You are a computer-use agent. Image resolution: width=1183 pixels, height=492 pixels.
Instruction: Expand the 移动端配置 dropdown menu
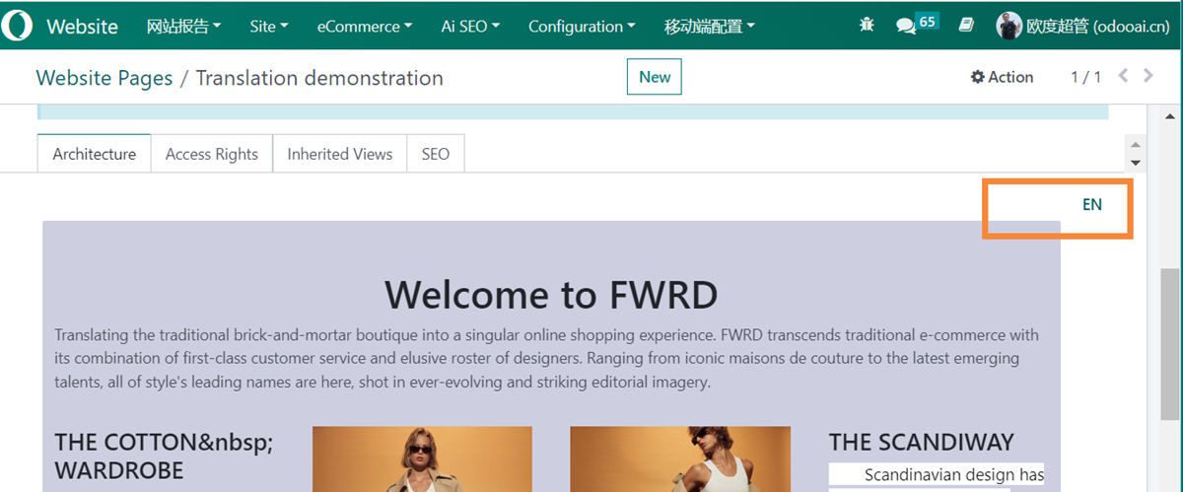coord(710,27)
